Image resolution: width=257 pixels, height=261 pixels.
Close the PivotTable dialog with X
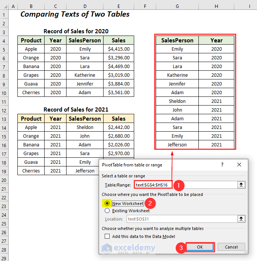coord(239,165)
